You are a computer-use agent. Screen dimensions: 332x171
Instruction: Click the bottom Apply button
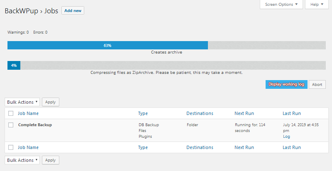(x=50, y=160)
